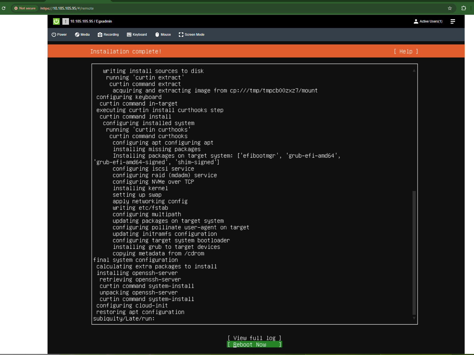This screenshot has height=355, width=474.
Task: Click the log scroll up arrow
Action: (x=414, y=71)
